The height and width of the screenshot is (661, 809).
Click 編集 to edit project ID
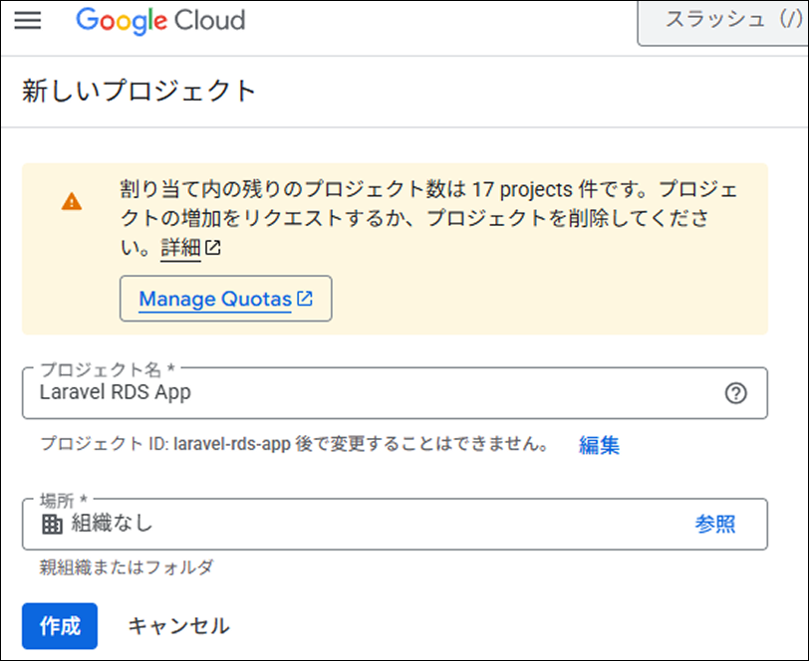(599, 445)
